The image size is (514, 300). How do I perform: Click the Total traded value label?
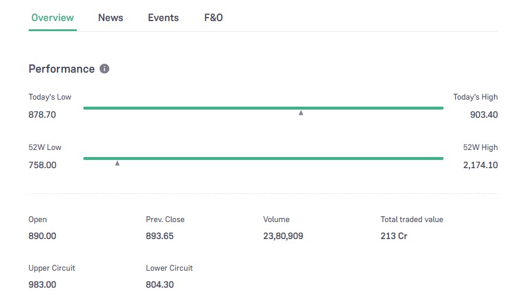click(x=412, y=219)
